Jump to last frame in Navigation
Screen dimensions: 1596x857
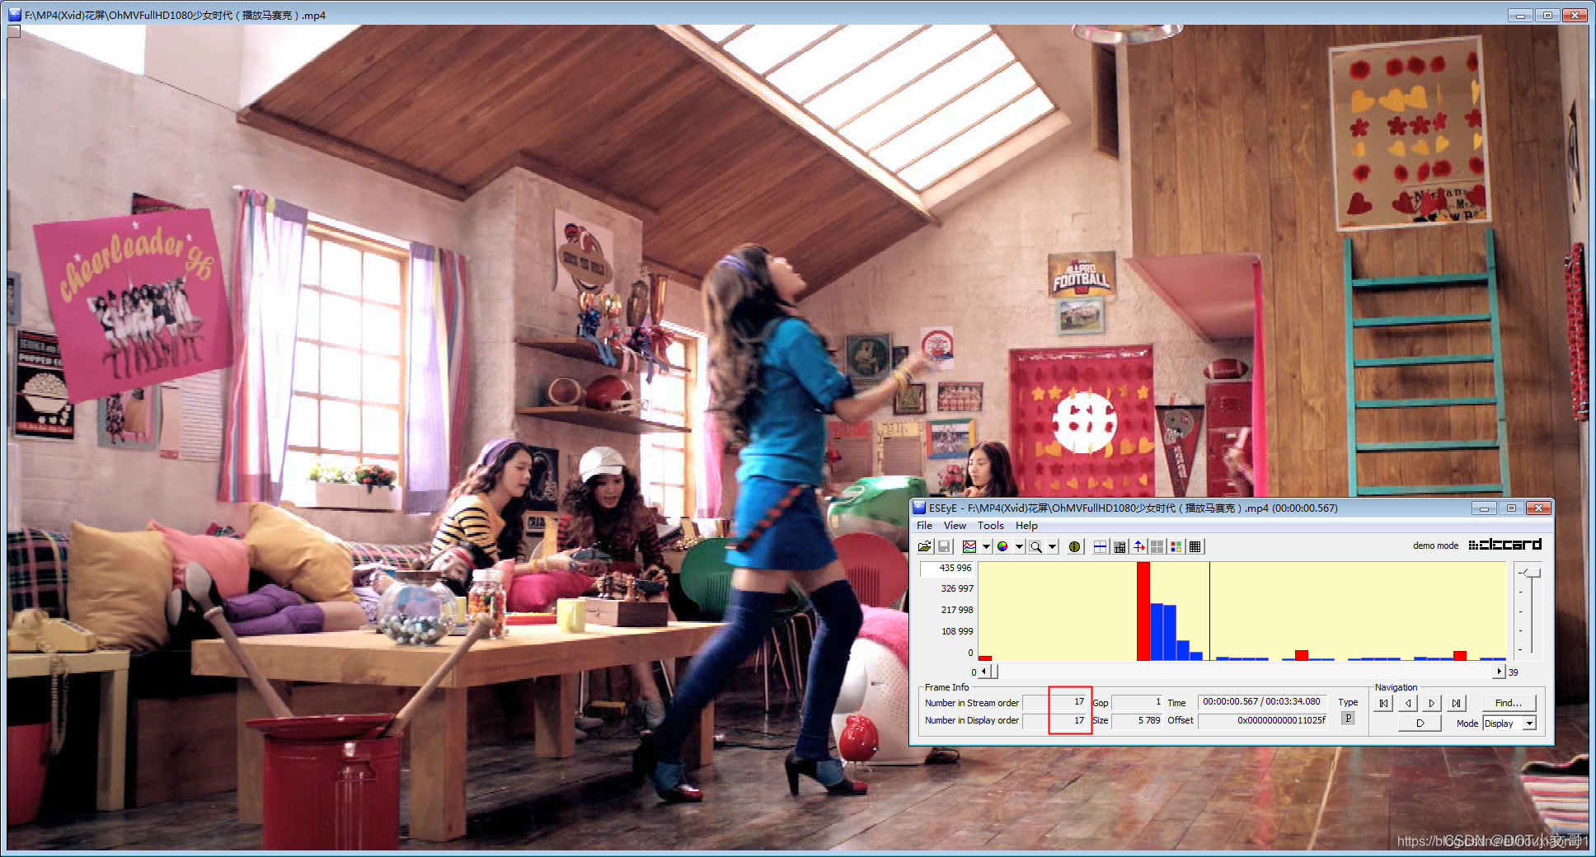pos(1457,703)
